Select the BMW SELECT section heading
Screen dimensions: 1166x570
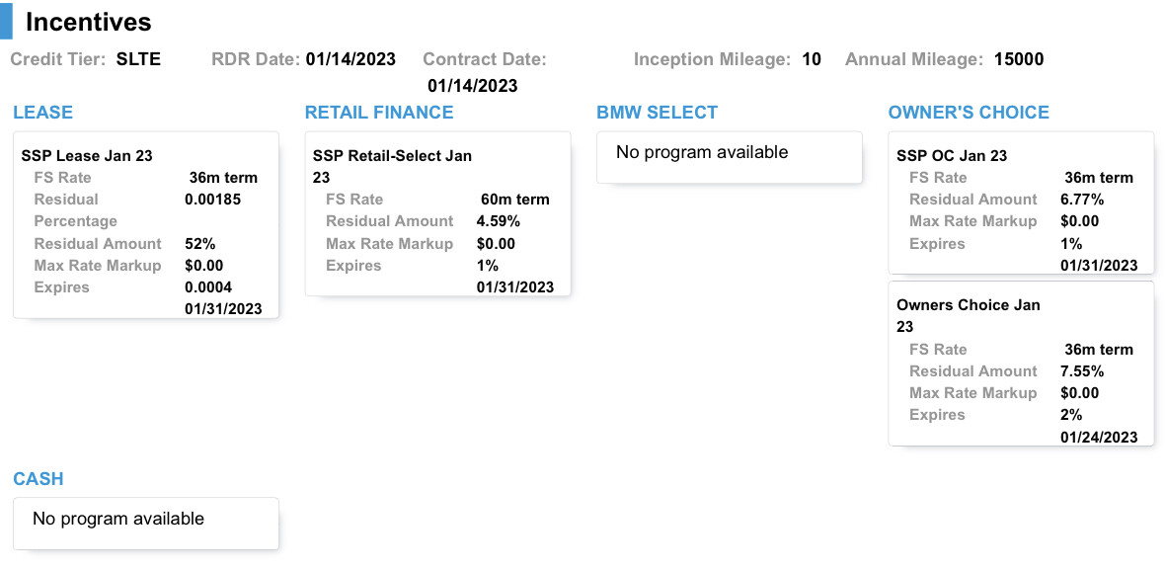pos(657,113)
